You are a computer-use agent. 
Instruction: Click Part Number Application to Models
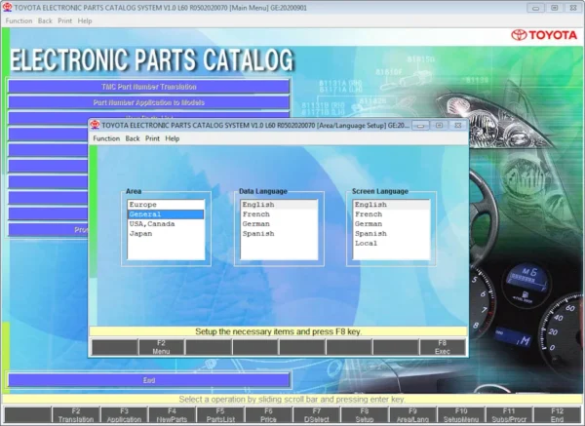point(149,101)
